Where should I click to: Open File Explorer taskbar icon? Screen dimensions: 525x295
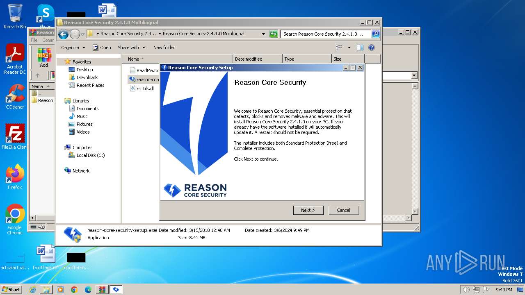coord(46,290)
